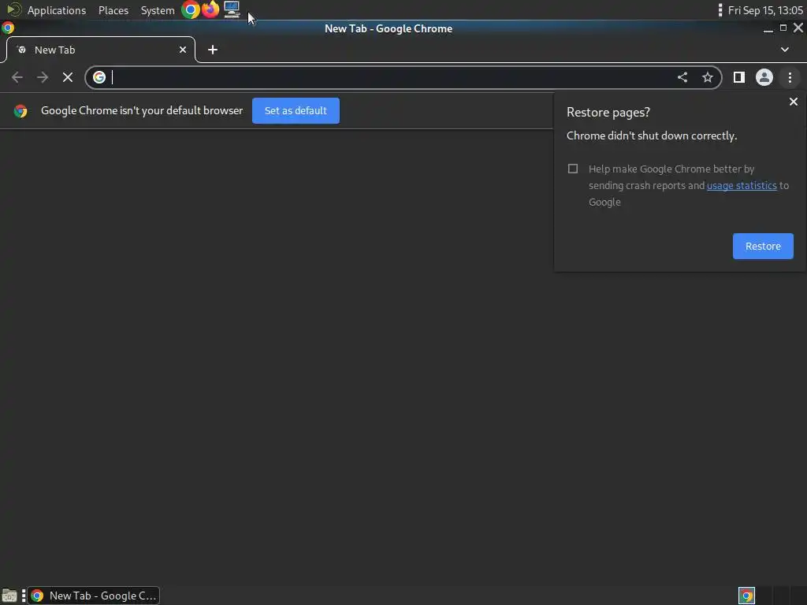Click the forward navigation arrow
This screenshot has height=605, width=807.
43,78
